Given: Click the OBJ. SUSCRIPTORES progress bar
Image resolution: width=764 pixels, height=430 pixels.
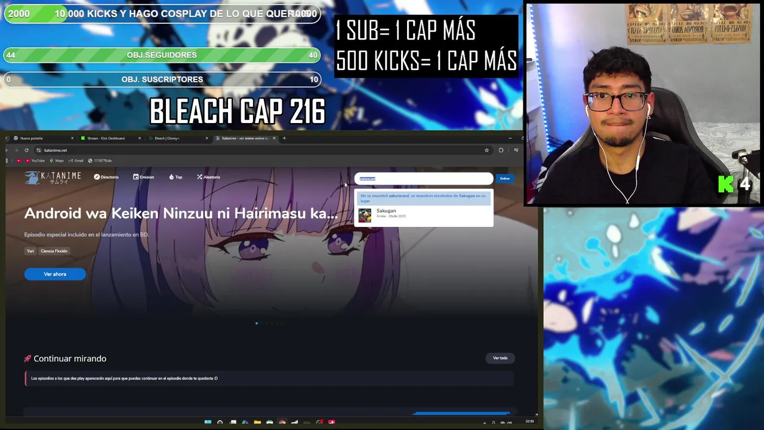Looking at the screenshot, I should click(162, 79).
